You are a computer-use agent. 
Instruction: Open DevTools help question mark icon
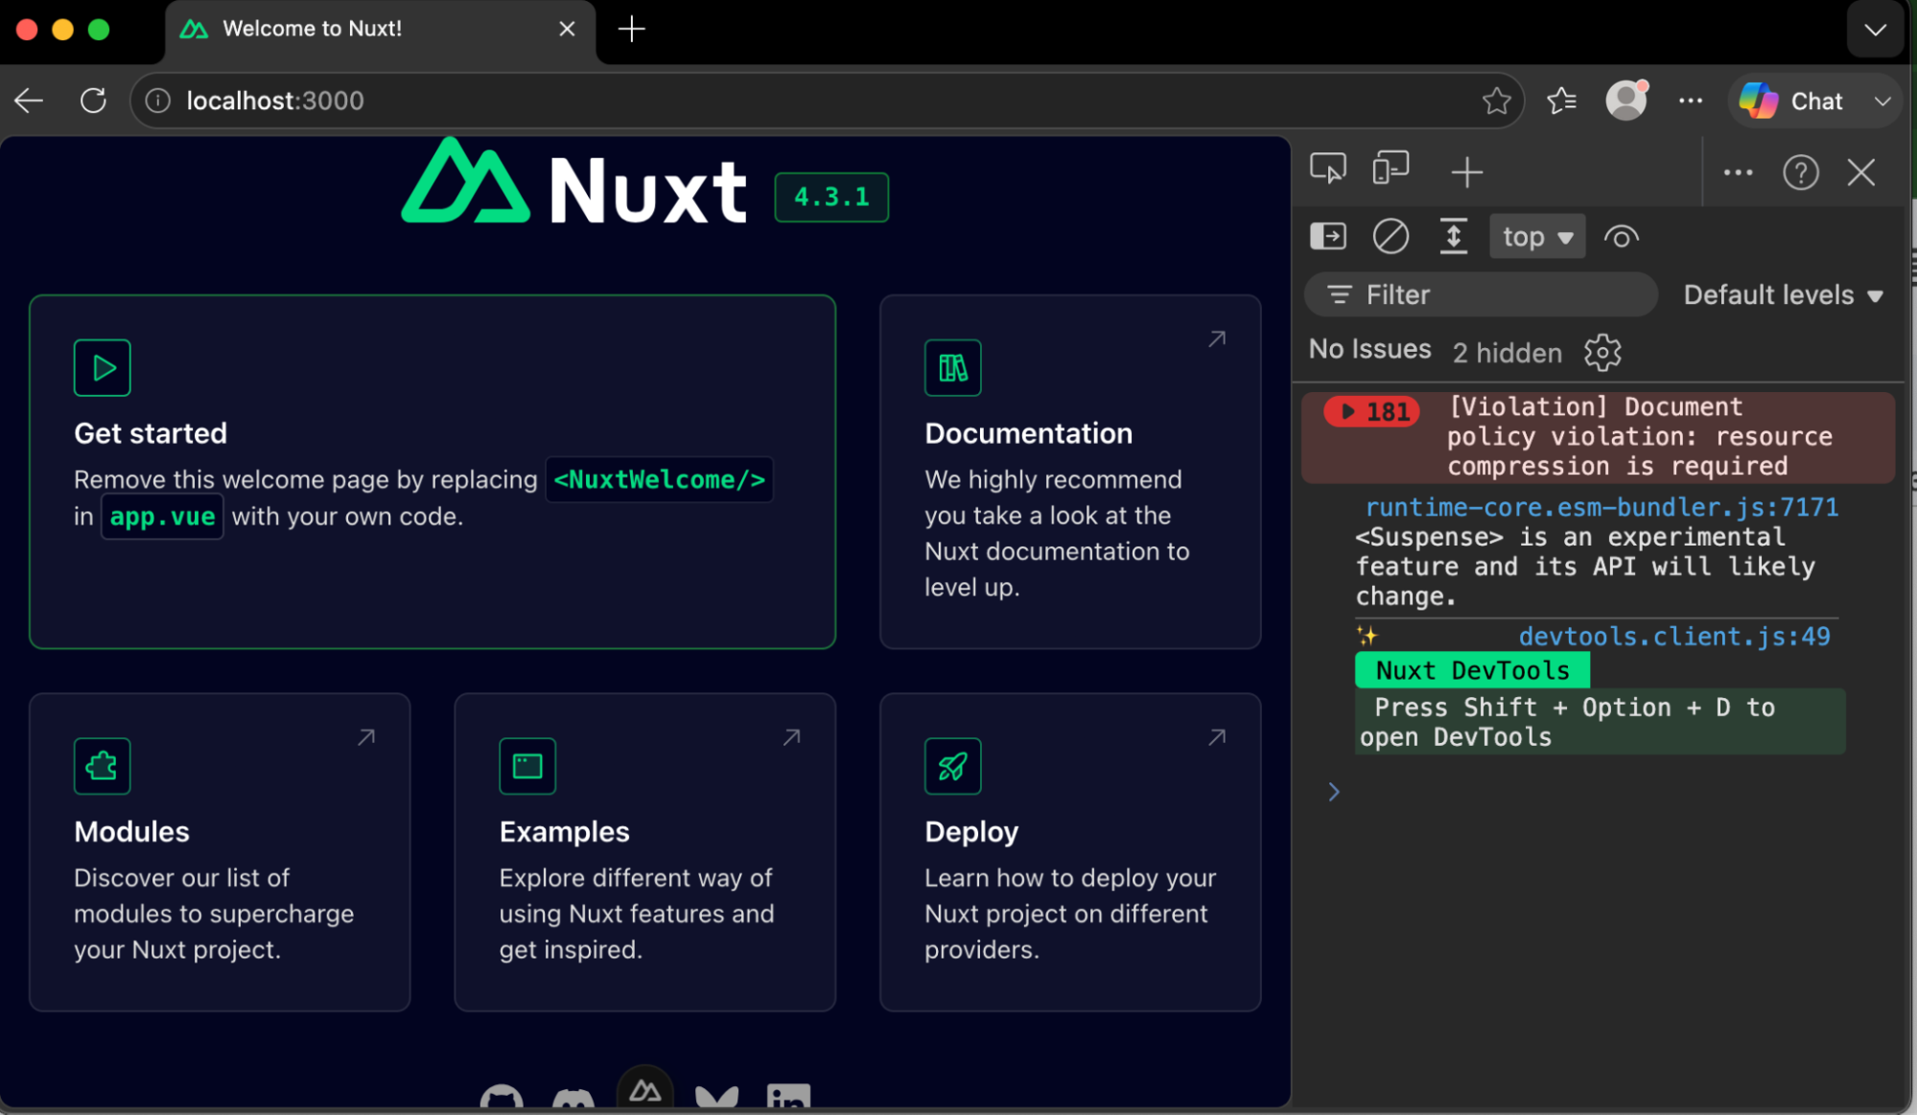pyautogui.click(x=1801, y=173)
